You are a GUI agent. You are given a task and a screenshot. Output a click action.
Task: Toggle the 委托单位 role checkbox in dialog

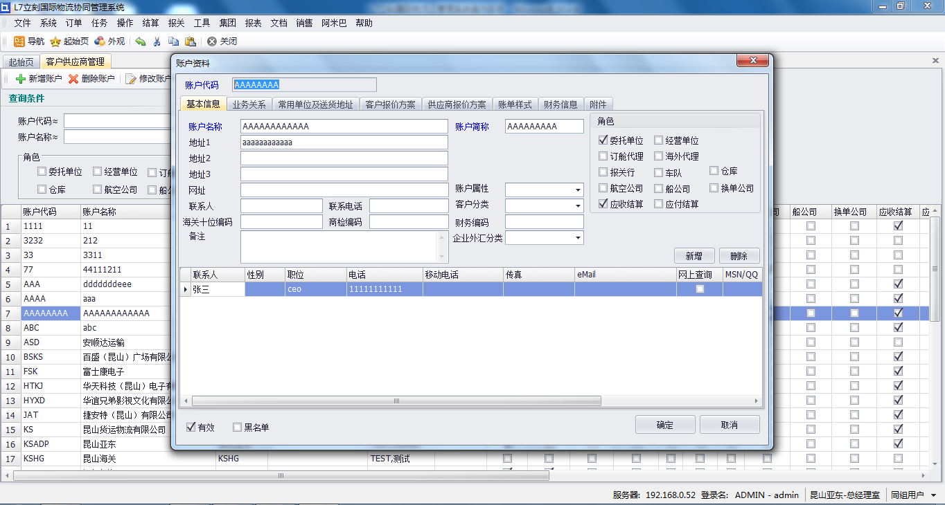[603, 140]
